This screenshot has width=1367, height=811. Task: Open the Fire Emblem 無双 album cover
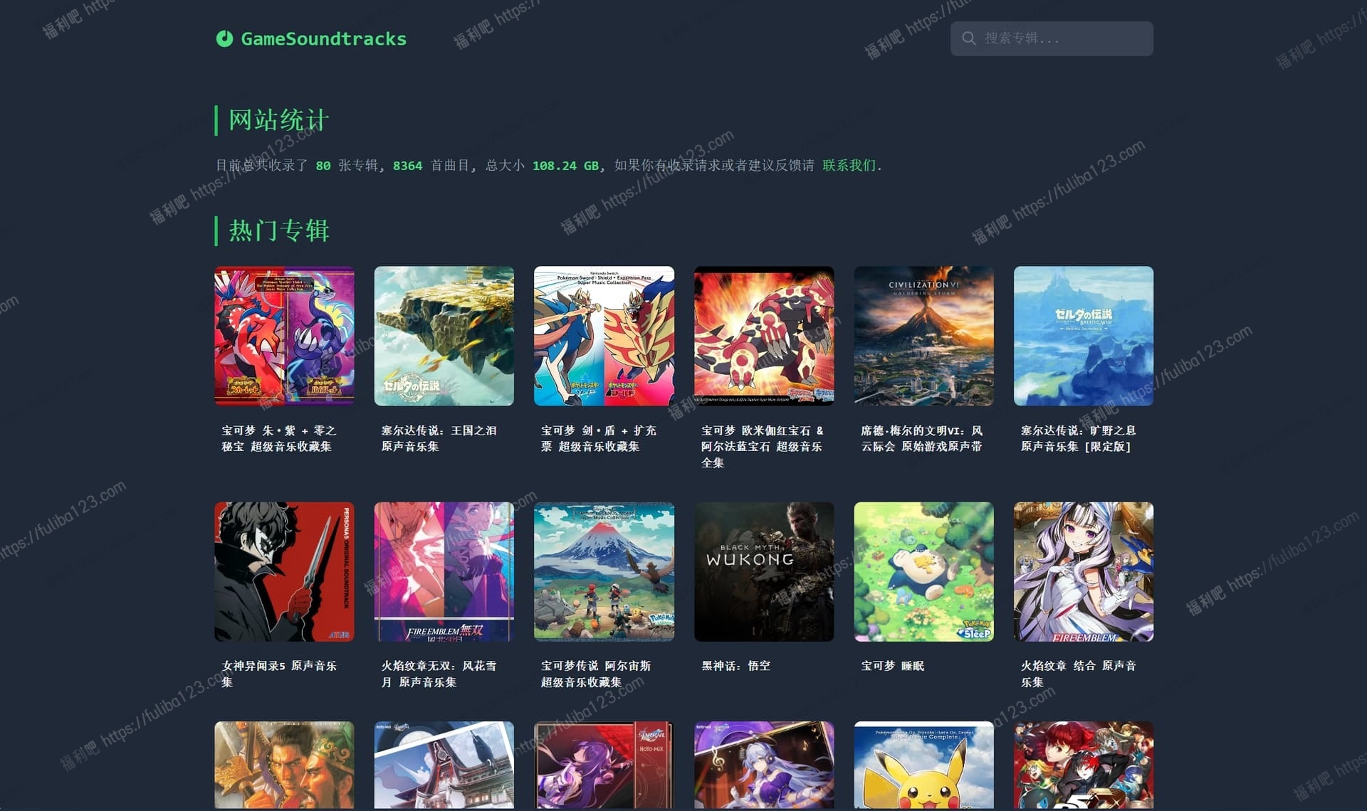point(444,572)
